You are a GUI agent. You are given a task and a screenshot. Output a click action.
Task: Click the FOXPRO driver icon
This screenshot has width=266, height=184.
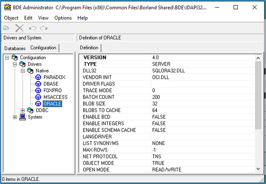[x=38, y=91]
